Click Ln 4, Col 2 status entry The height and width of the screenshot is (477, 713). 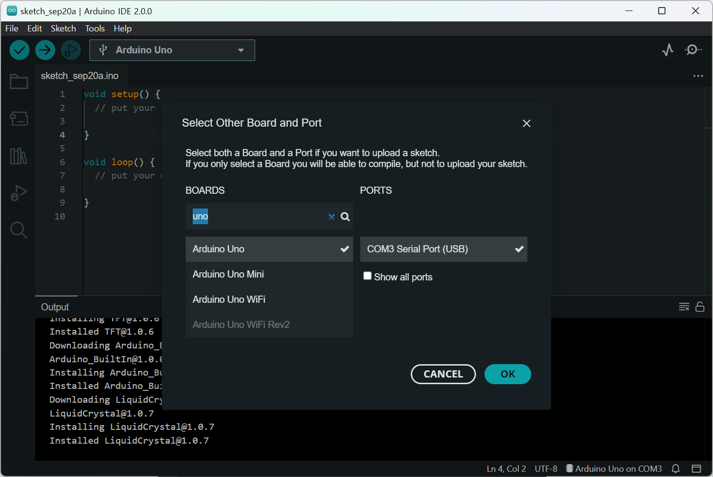pos(506,469)
